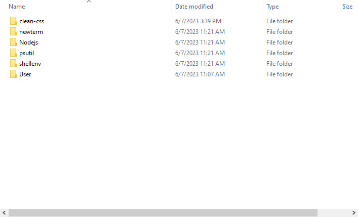The width and height of the screenshot is (358, 217).
Task: Click the 6/7/2023 11:07 AM date cell
Action: pyautogui.click(x=200, y=74)
